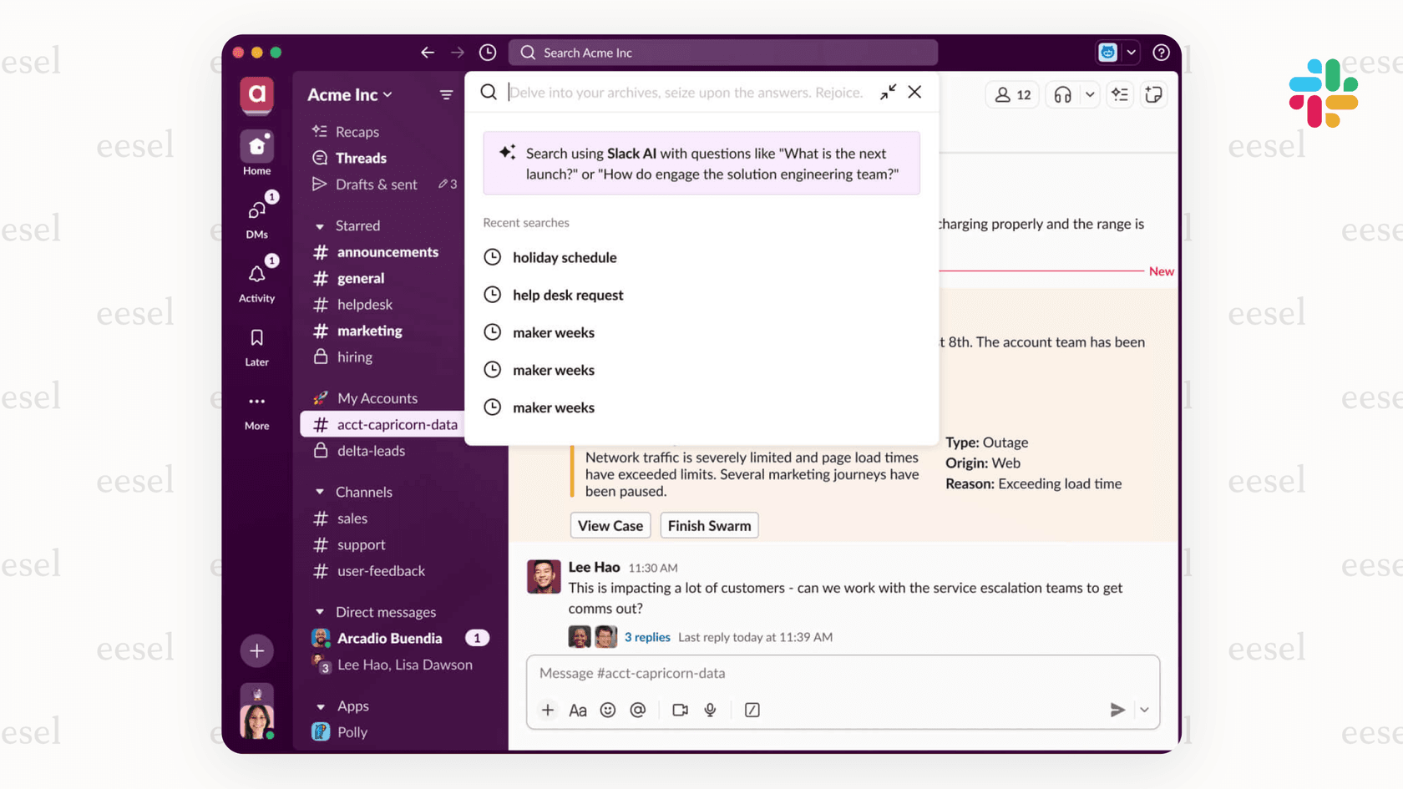Click the Acme Inc workspace logo
1403x789 pixels.
257,94
